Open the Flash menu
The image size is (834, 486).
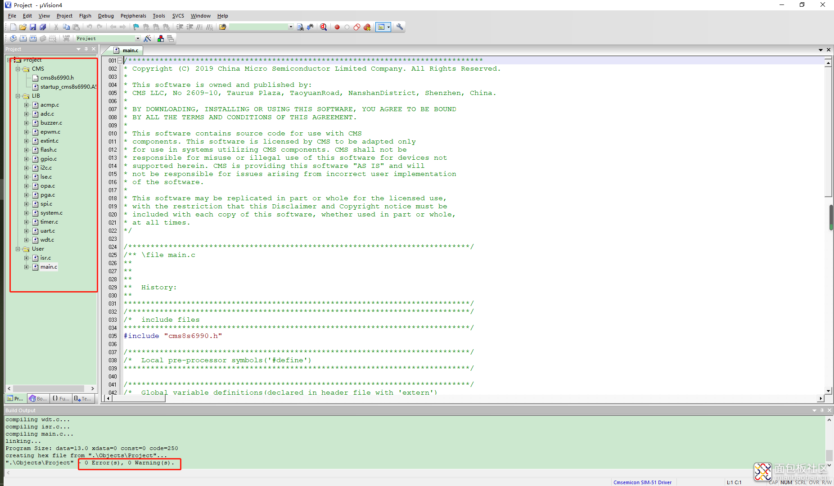pos(85,16)
